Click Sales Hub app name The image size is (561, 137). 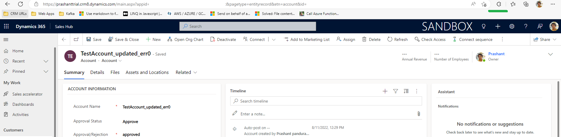pos(64,27)
